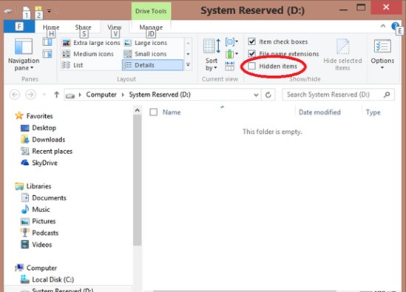Click System Reserved (D:) in the address bar
Viewport: 406px width, 292px height.
(x=160, y=95)
